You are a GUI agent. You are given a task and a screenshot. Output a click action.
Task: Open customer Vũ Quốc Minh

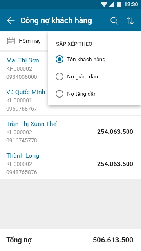24,100
